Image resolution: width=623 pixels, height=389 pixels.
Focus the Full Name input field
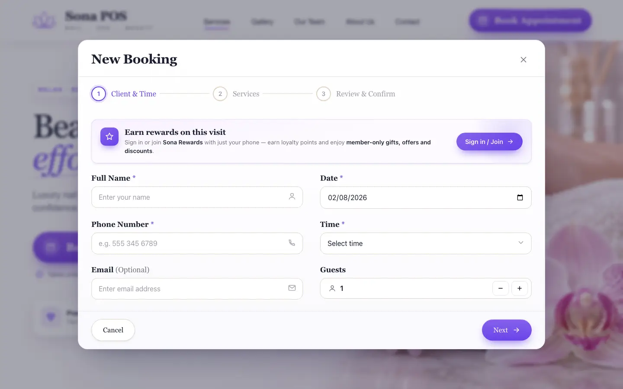click(x=197, y=197)
